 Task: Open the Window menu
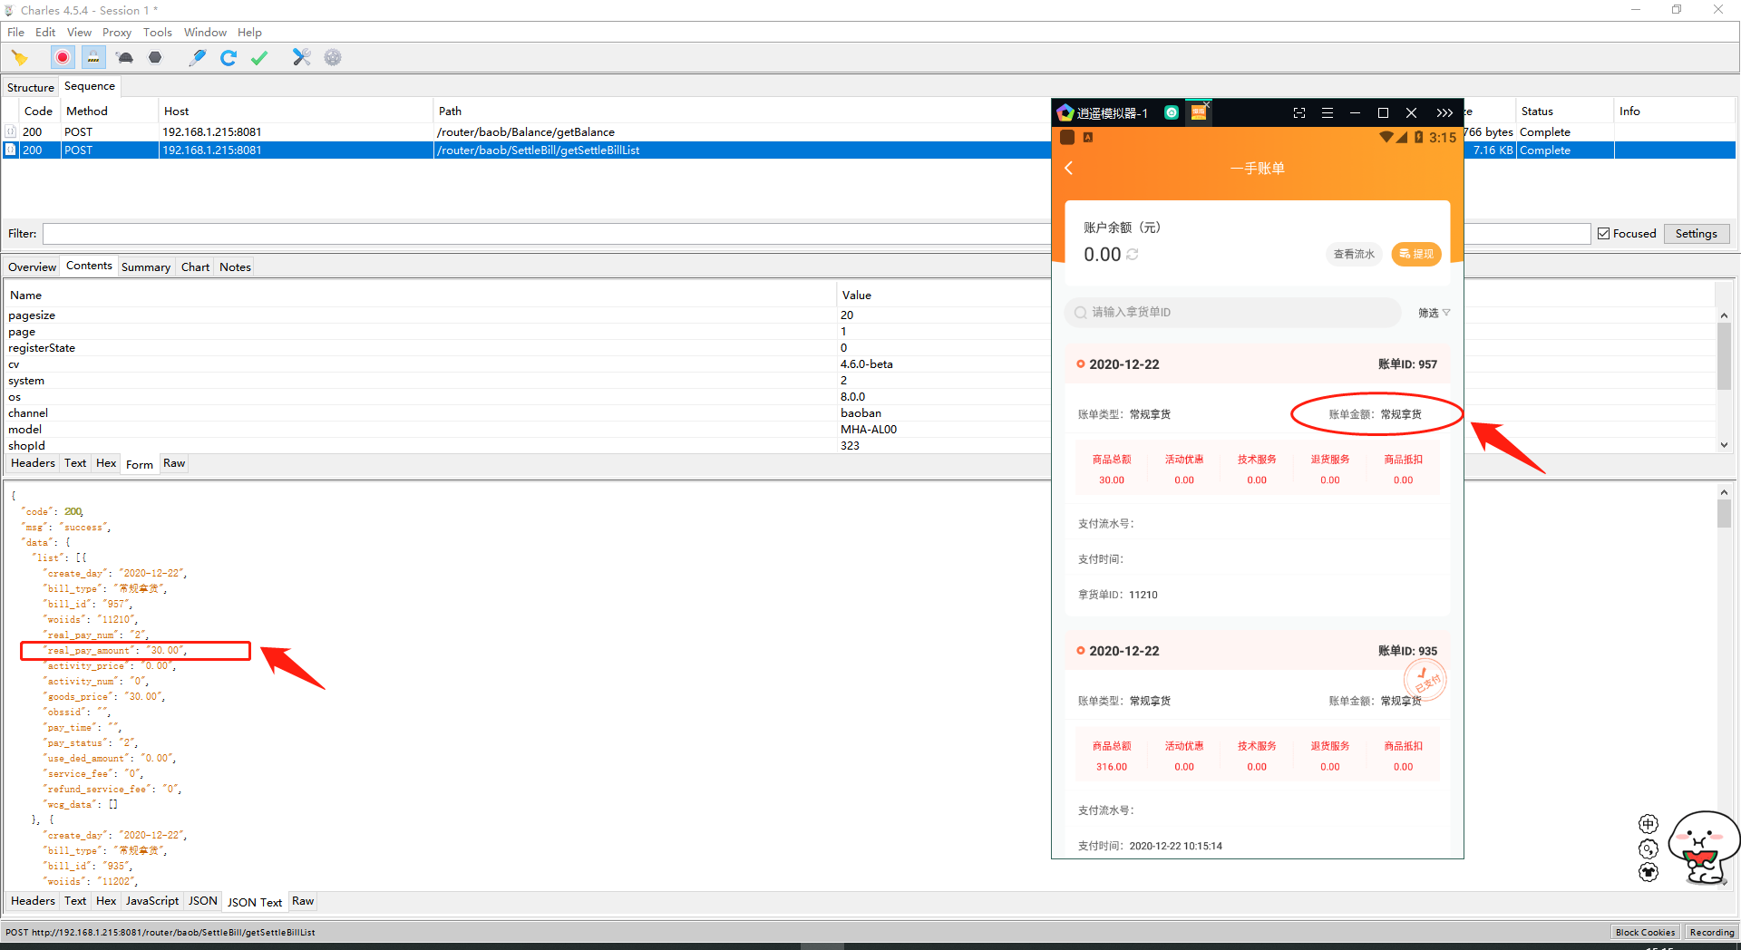[205, 33]
